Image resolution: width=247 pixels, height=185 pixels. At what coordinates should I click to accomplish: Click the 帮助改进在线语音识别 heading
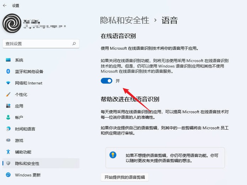pos(130,99)
